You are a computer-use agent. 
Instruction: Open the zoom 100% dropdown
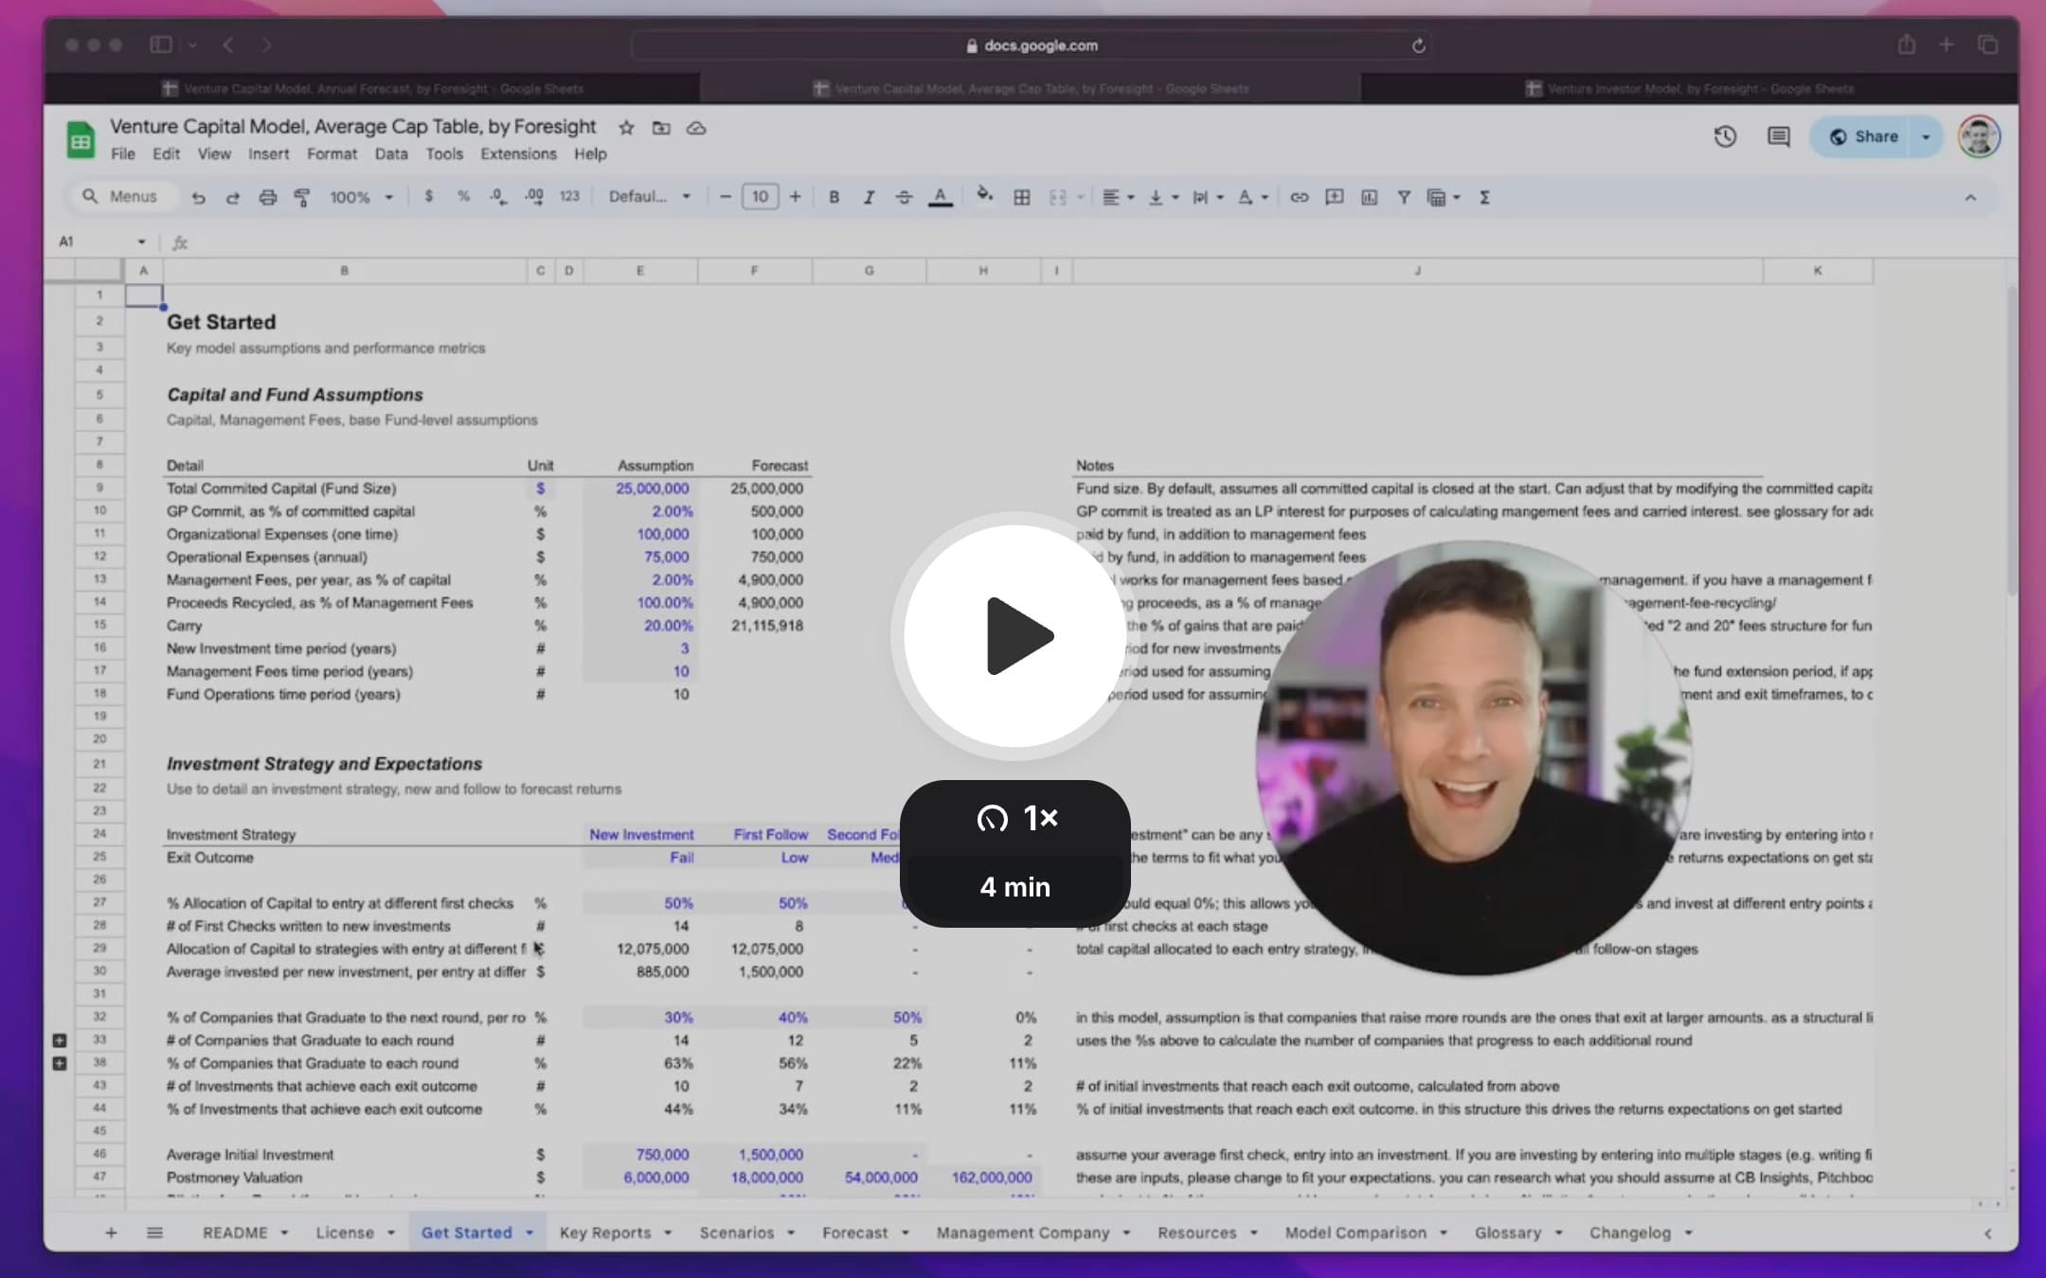click(361, 197)
